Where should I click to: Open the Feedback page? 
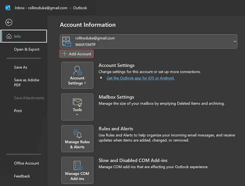22,176
